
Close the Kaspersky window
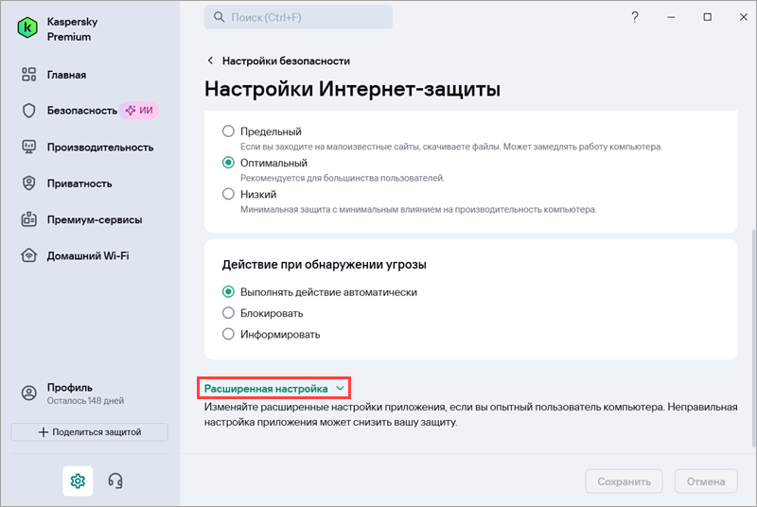coord(744,17)
